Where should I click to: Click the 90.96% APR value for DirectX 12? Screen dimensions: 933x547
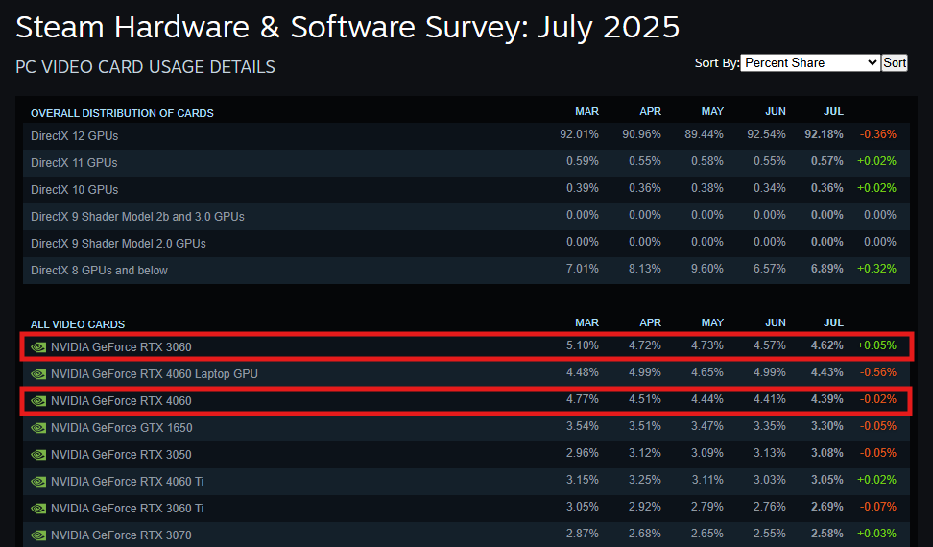(x=641, y=134)
